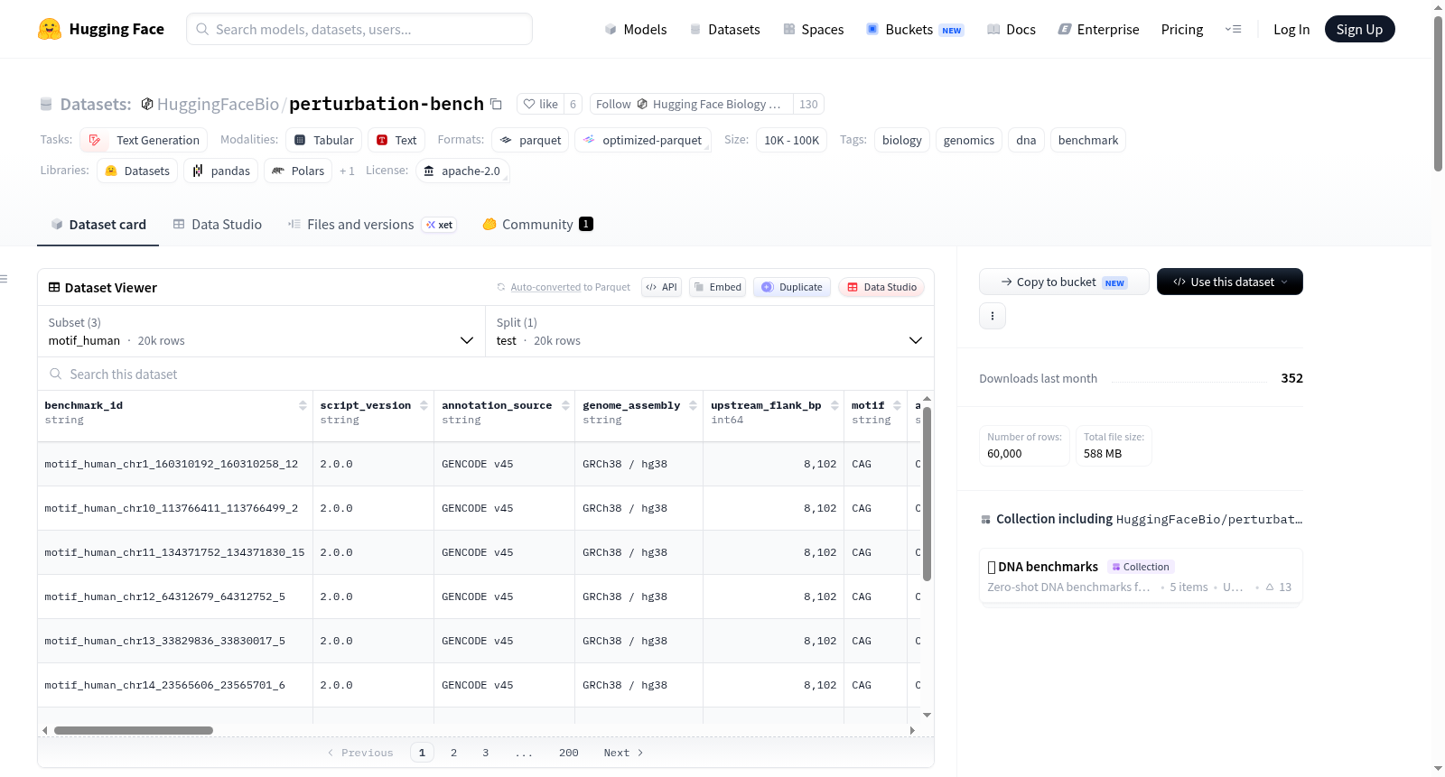Sort by motif column sort icon
The width and height of the screenshot is (1445, 777).
[897, 405]
